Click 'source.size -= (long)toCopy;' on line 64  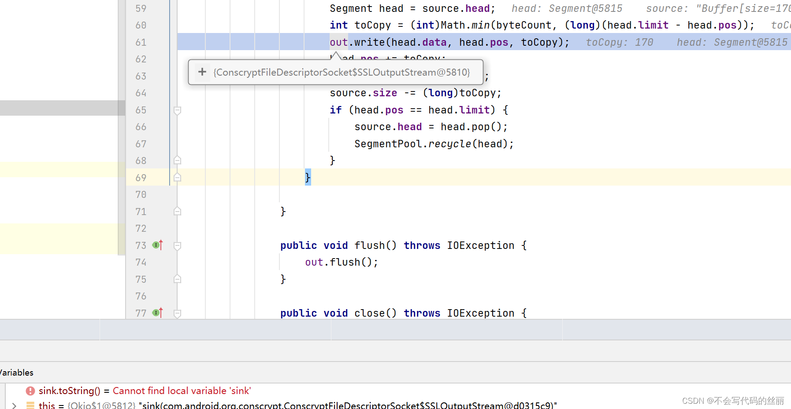tap(416, 93)
